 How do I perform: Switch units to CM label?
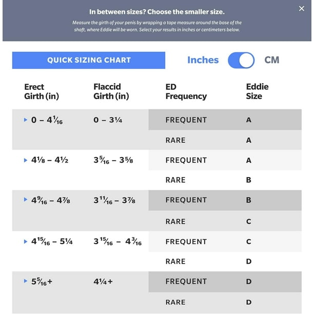271,60
